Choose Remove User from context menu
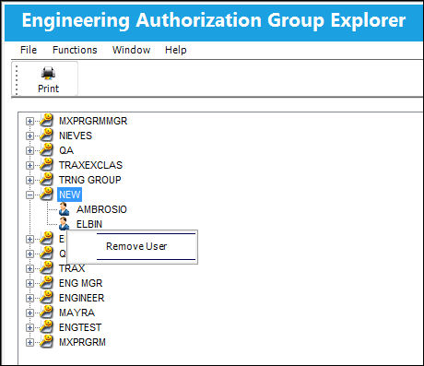Image resolution: width=424 pixels, height=366 pixels. [x=136, y=246]
